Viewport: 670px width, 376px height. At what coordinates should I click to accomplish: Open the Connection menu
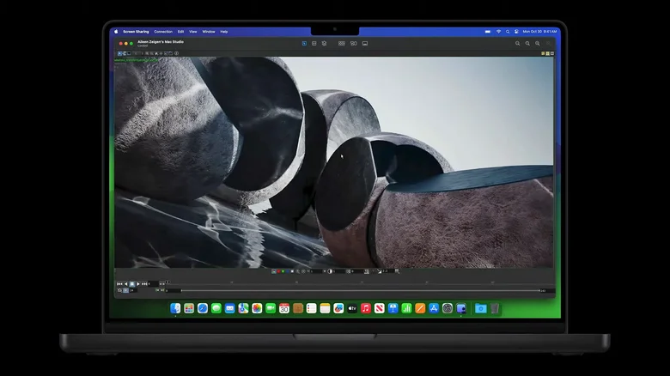163,32
